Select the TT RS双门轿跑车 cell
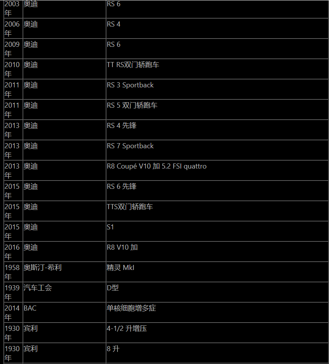 [217, 69]
